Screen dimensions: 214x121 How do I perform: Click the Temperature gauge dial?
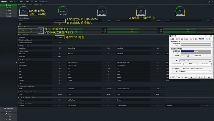click(x=23, y=11)
